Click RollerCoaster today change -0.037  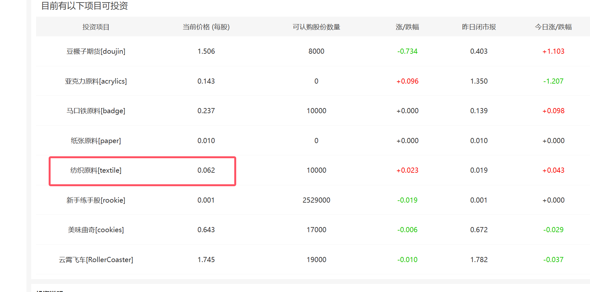(x=553, y=260)
